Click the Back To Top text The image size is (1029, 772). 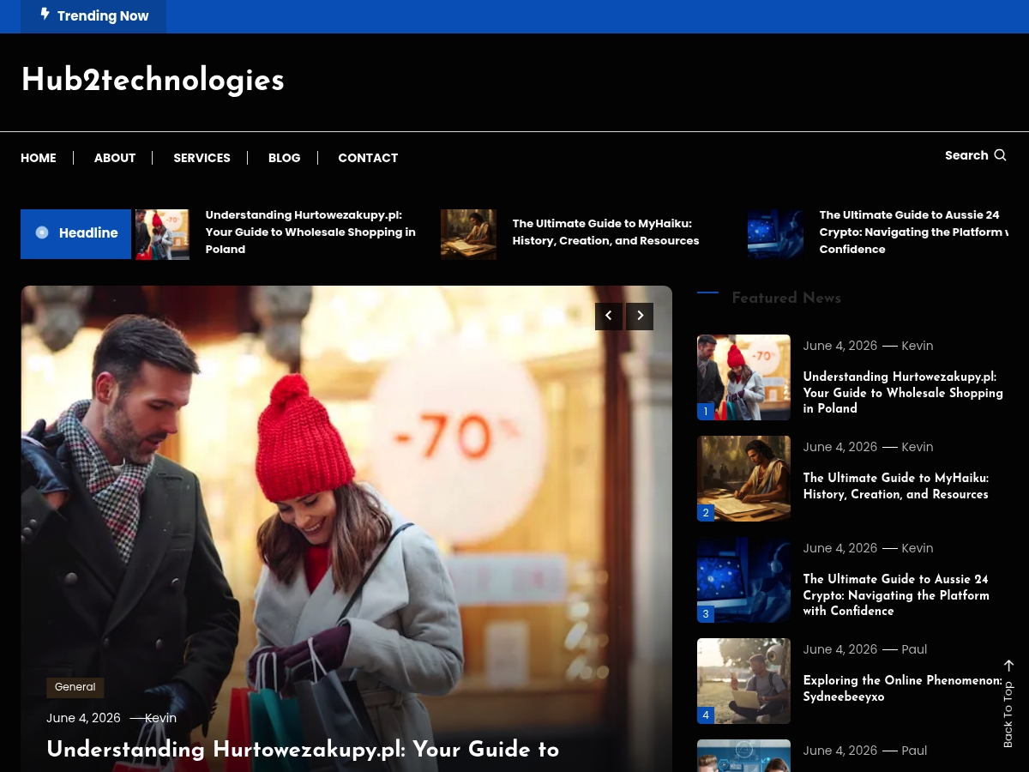[x=1008, y=714]
